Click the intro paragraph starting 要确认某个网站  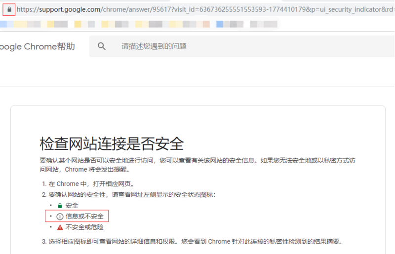pos(197,165)
